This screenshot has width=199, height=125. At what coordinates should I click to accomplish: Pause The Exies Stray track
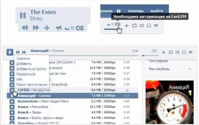point(23,16)
